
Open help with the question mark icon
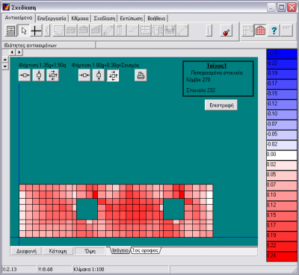pyautogui.click(x=274, y=31)
